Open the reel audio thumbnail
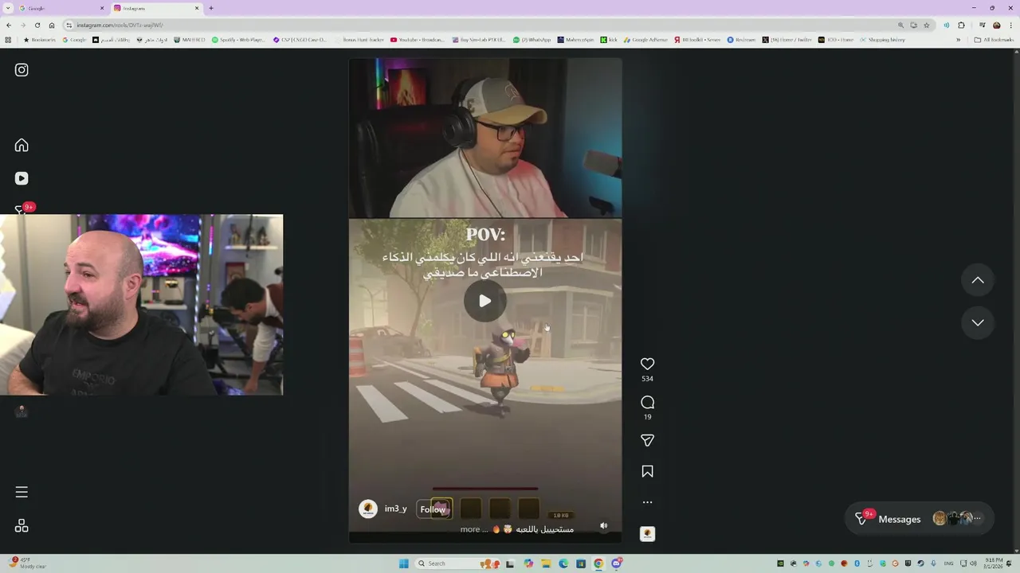 coord(647,533)
